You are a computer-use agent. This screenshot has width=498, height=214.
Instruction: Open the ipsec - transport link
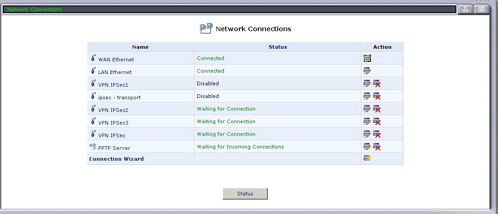pyautogui.click(x=119, y=98)
